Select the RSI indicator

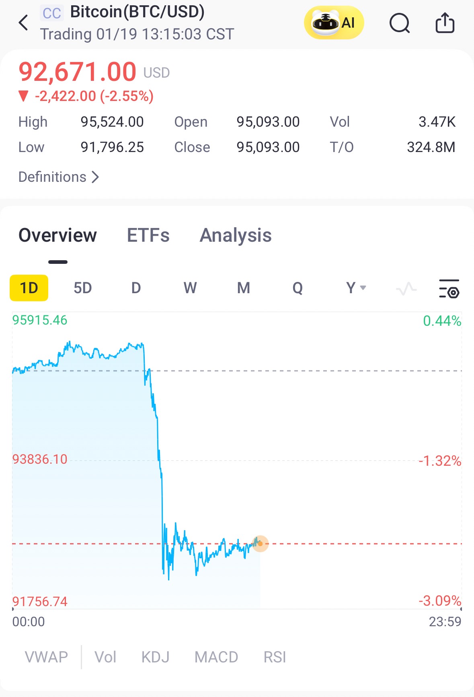click(275, 657)
